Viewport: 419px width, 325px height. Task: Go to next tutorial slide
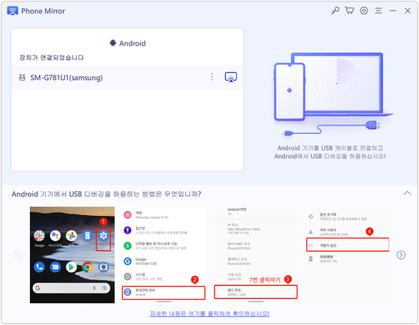tap(401, 255)
